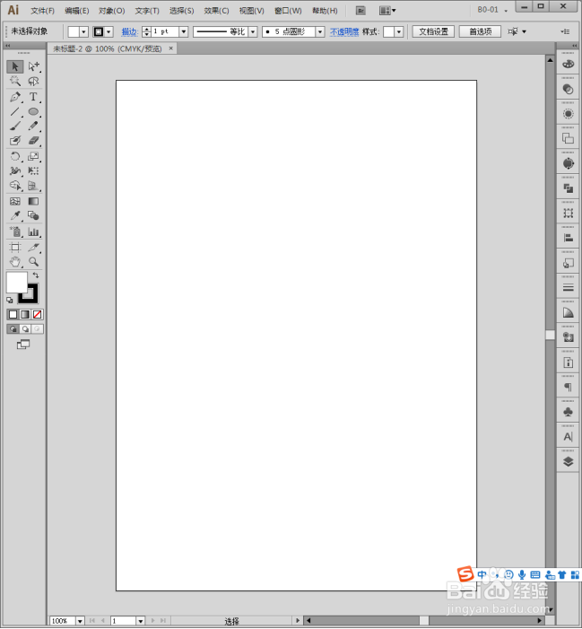Viewport: 582px width, 629px height.
Task: Open the brush definition dropdown
Action: 320,31
